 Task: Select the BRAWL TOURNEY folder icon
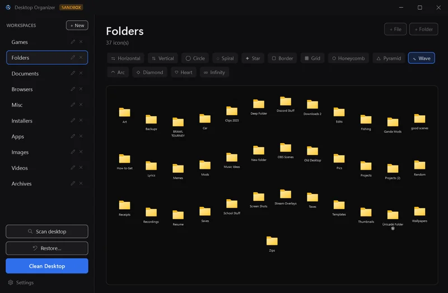(x=178, y=122)
